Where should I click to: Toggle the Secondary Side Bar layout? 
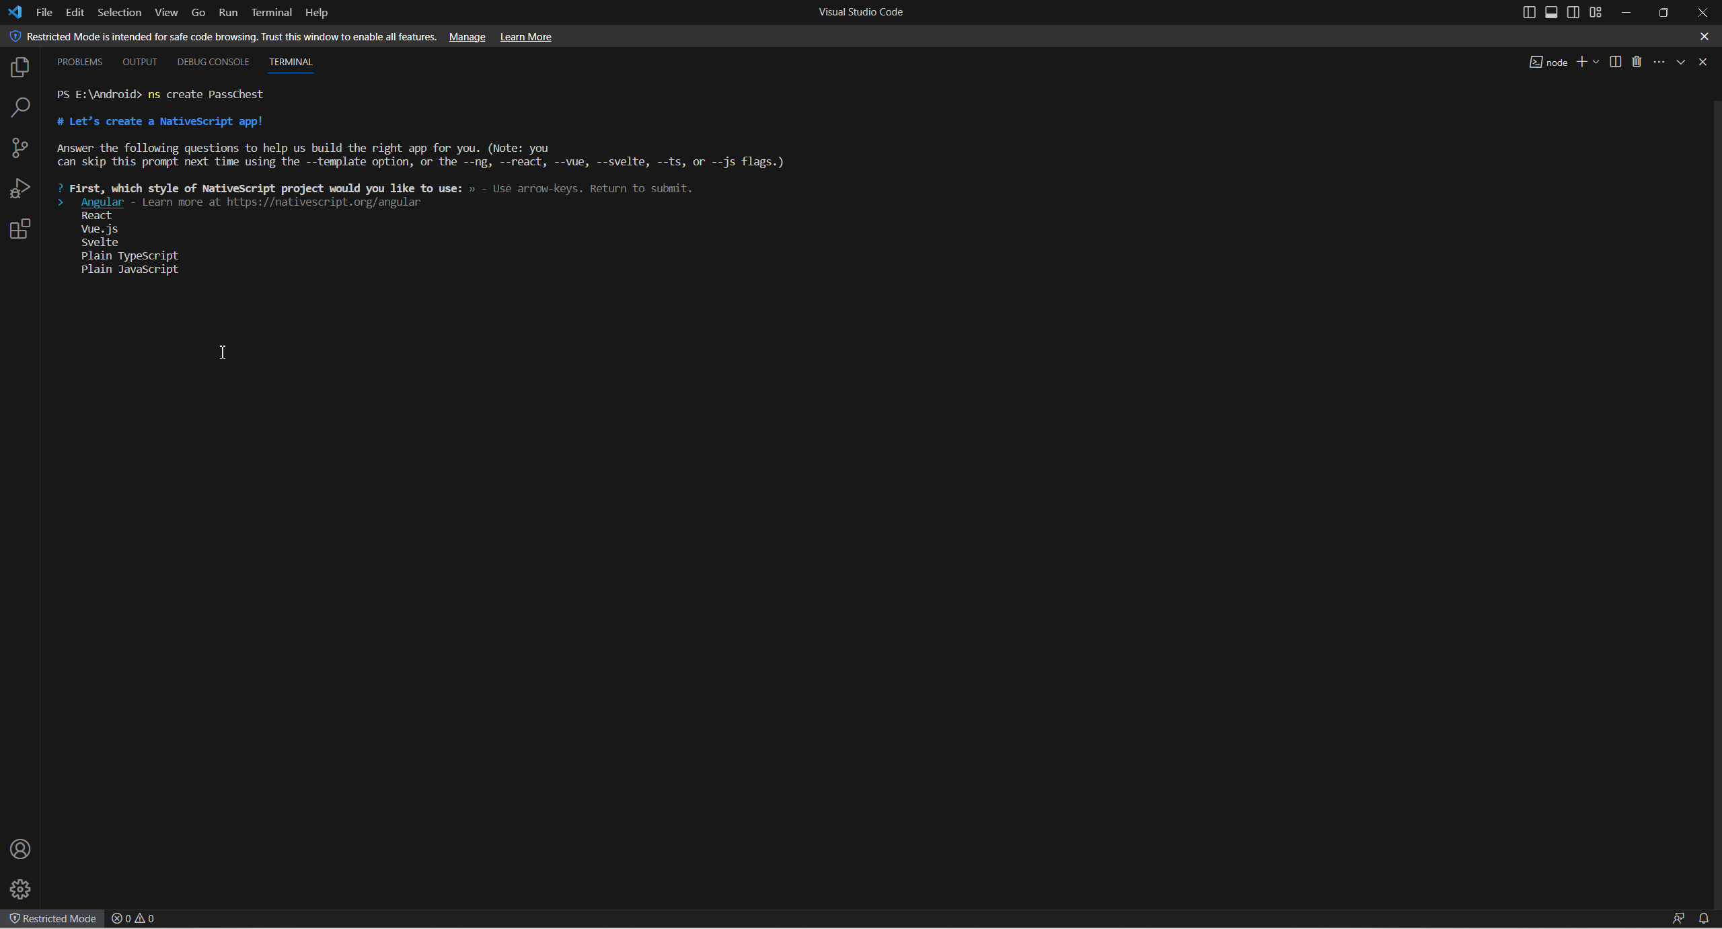tap(1573, 12)
